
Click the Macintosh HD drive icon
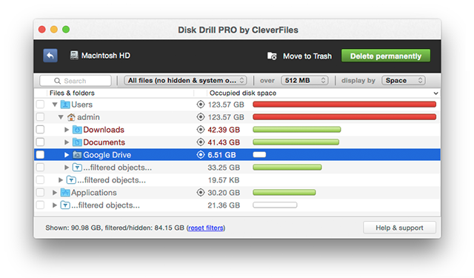[x=74, y=56]
